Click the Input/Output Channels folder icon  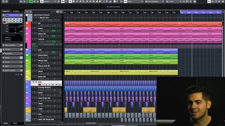click(27, 15)
